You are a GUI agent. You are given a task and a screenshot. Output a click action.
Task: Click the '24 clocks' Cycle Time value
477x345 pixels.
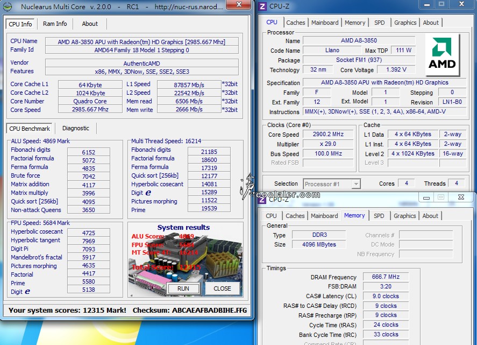pyautogui.click(x=386, y=325)
